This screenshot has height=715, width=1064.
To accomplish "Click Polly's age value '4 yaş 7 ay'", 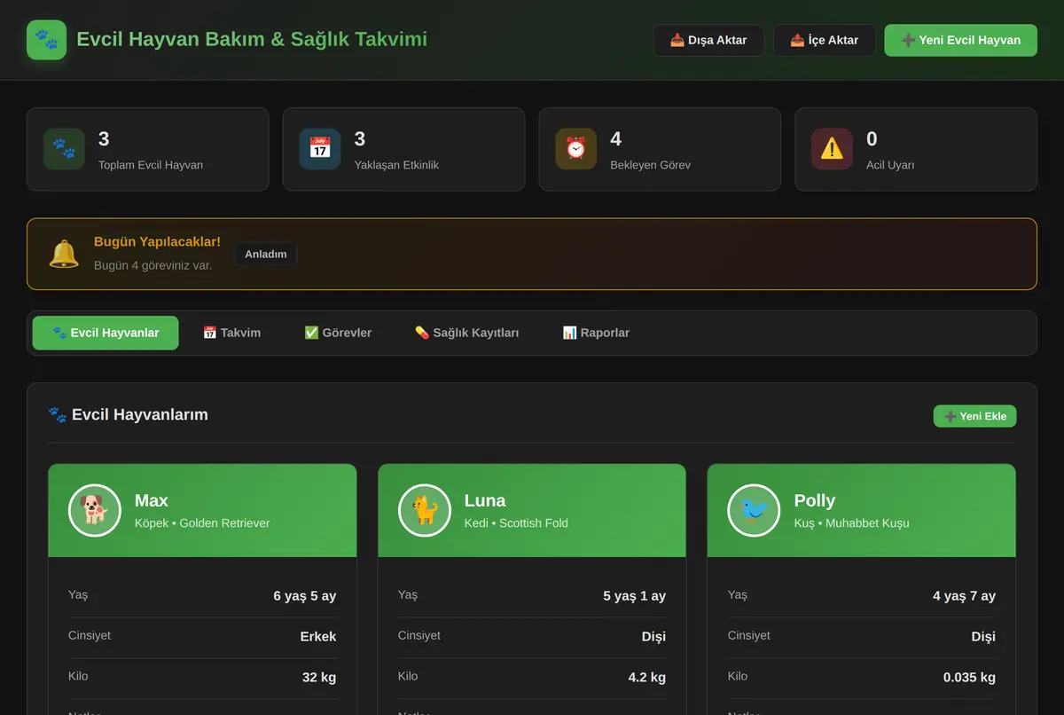I will pos(964,596).
